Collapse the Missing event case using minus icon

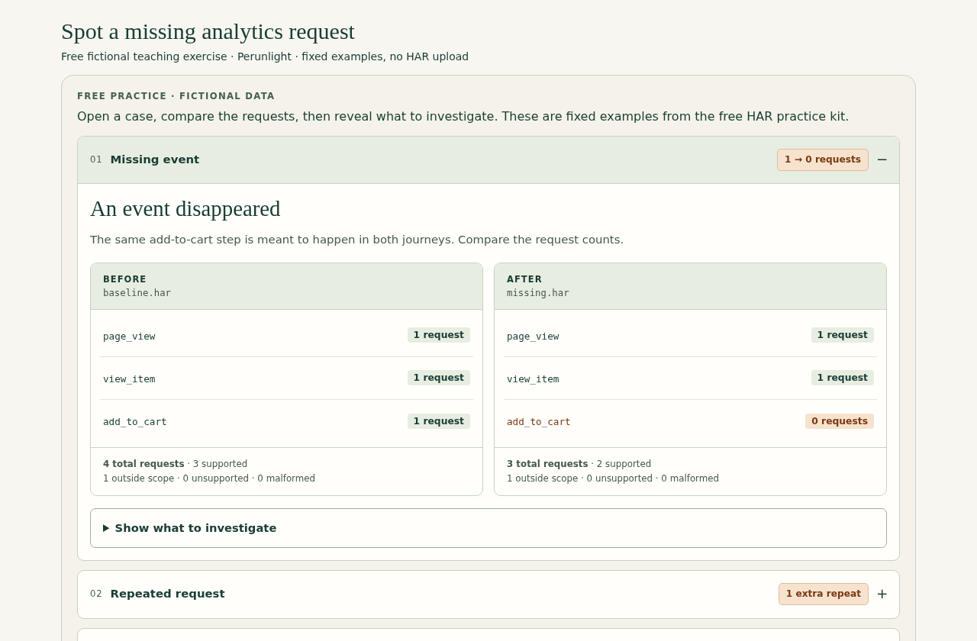click(x=882, y=159)
